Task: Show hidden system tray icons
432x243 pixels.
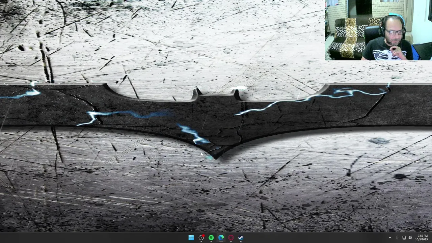Action: point(390,238)
